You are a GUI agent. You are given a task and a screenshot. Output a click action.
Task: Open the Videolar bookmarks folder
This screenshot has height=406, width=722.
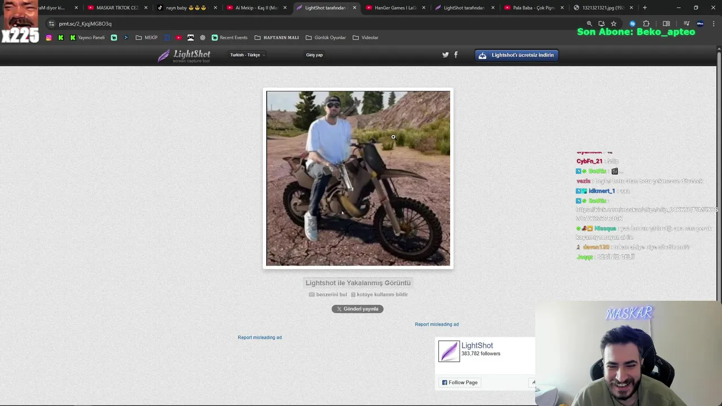pos(366,38)
